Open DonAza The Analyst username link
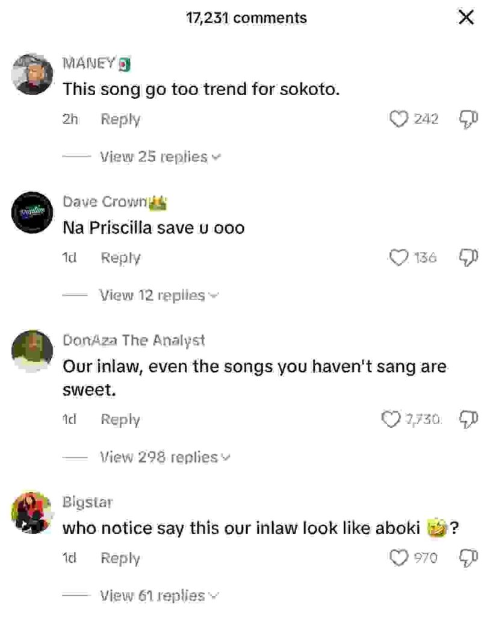The image size is (493, 617). pyautogui.click(x=134, y=340)
